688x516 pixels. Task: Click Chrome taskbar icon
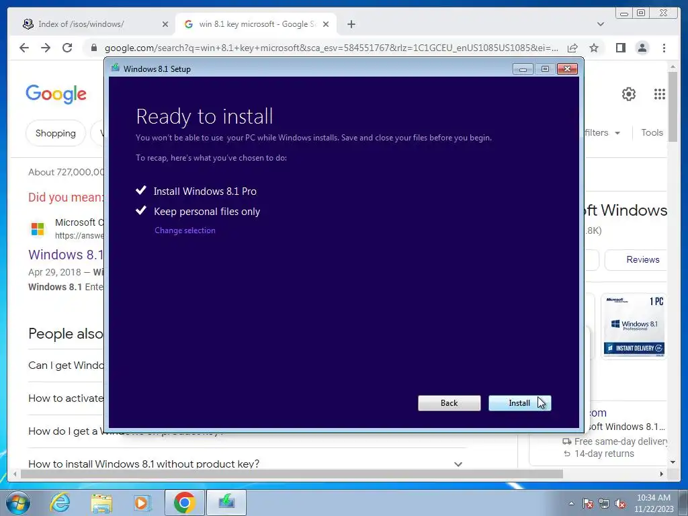(184, 503)
